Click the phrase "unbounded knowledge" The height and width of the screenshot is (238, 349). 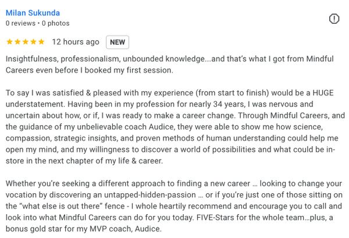click(x=158, y=59)
